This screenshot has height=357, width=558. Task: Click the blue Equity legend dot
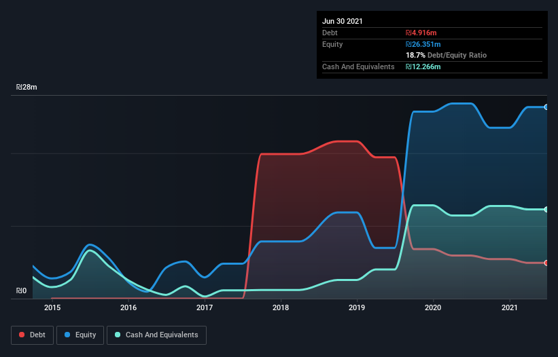[67, 335]
